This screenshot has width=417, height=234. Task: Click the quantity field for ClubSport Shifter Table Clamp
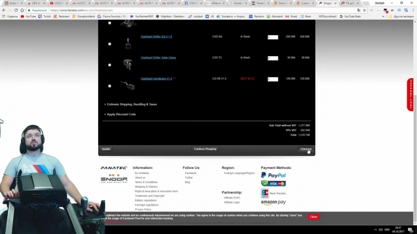(x=273, y=58)
